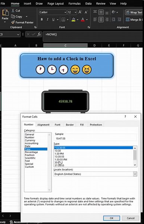Switch to the Page Layout ribbon tab
Image resolution: width=144 pixels, height=224 pixels.
click(56, 4)
